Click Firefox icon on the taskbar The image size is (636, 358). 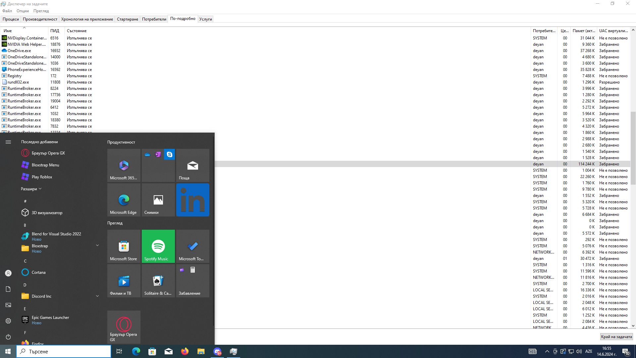pyautogui.click(x=185, y=351)
